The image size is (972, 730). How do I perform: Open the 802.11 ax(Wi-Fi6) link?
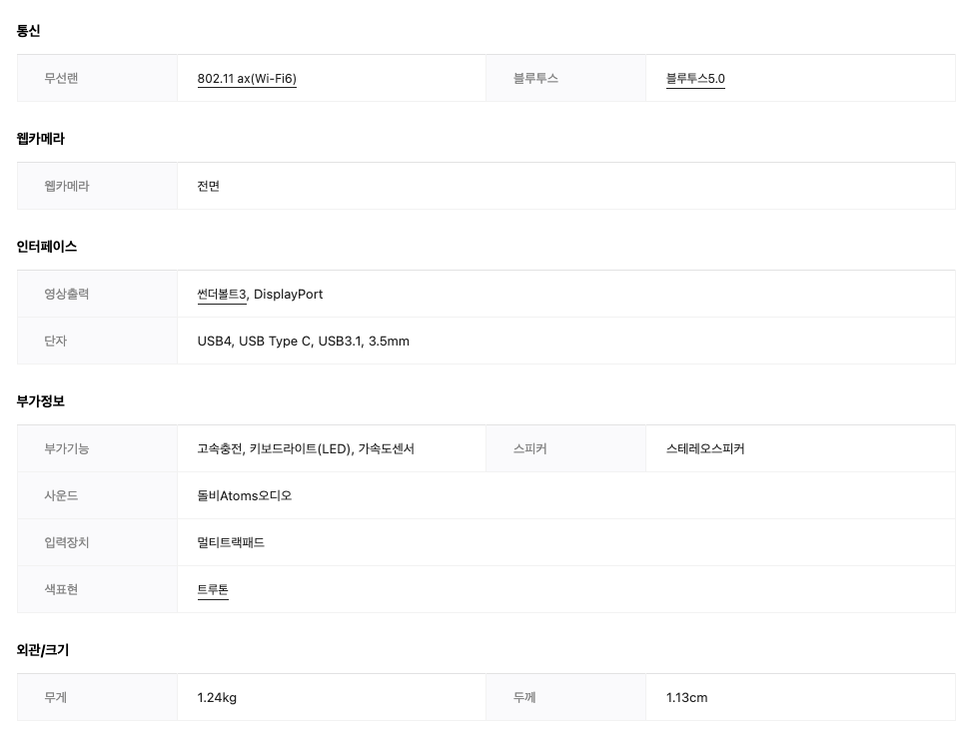(247, 79)
